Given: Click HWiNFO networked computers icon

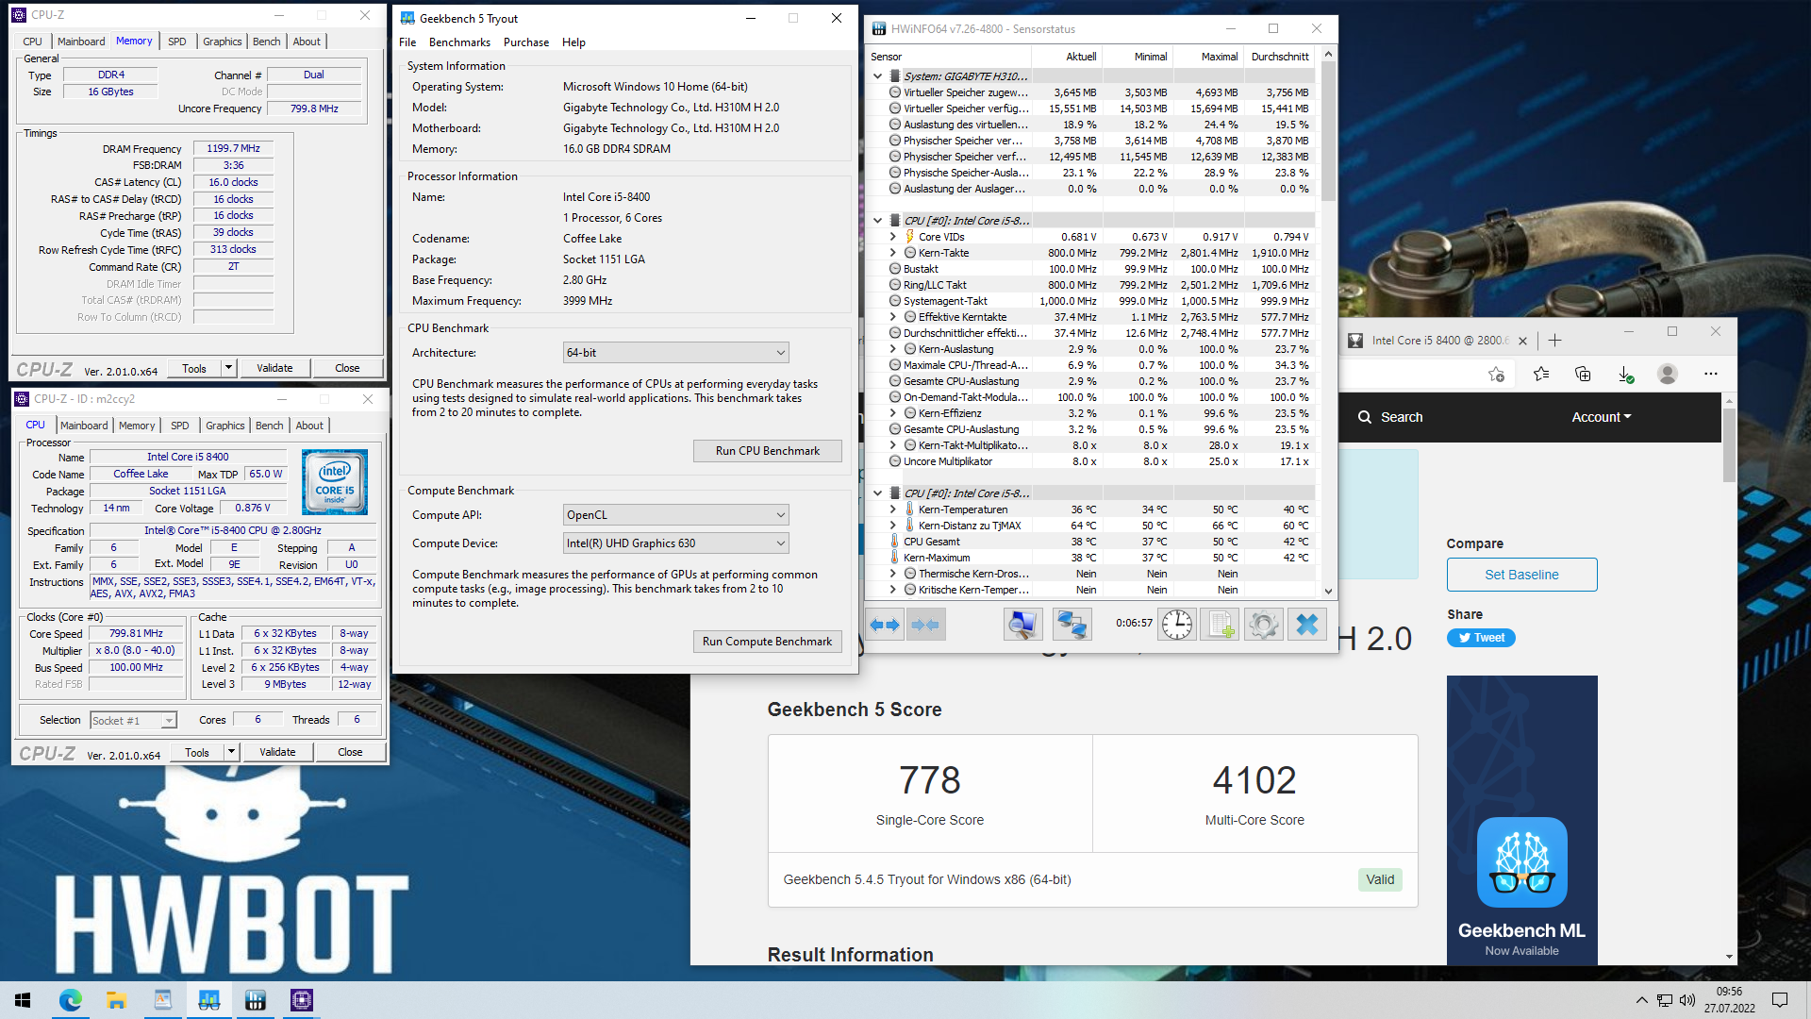Looking at the screenshot, I should [1072, 625].
